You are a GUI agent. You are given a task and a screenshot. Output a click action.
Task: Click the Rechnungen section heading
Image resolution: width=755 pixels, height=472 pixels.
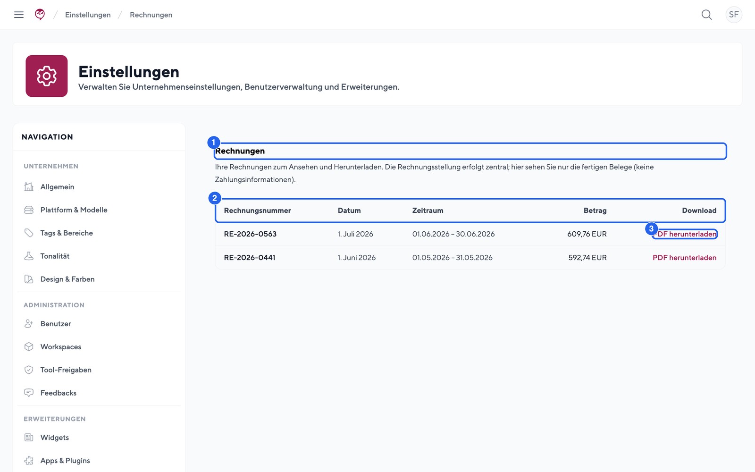coord(240,151)
